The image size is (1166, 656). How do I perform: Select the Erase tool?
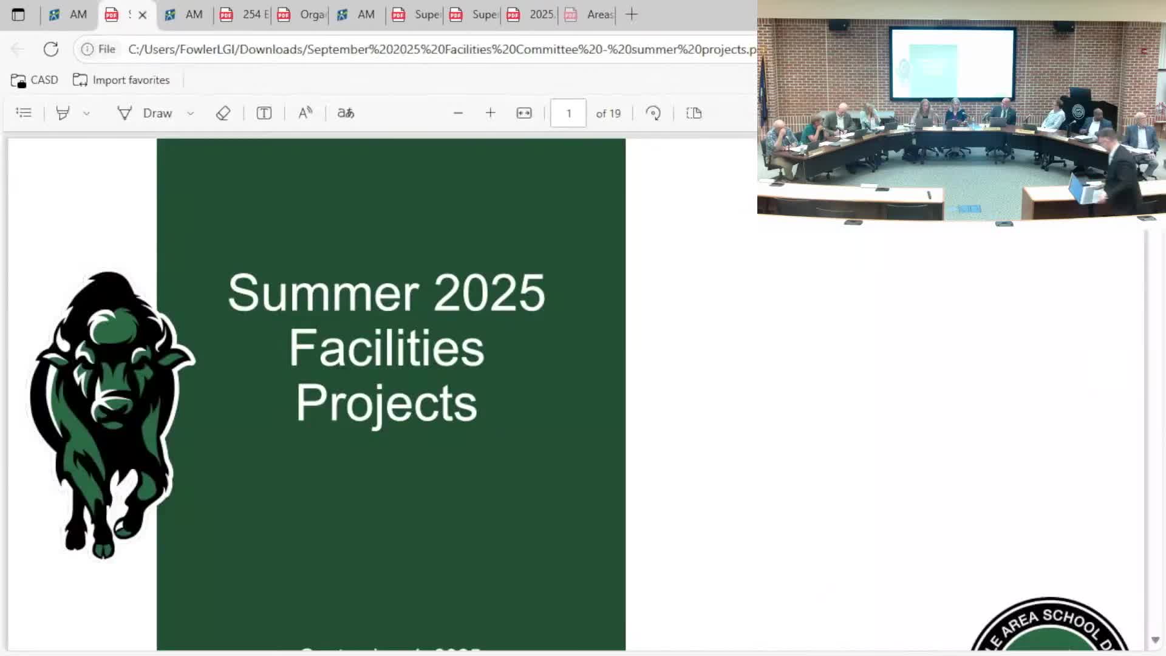(x=223, y=113)
